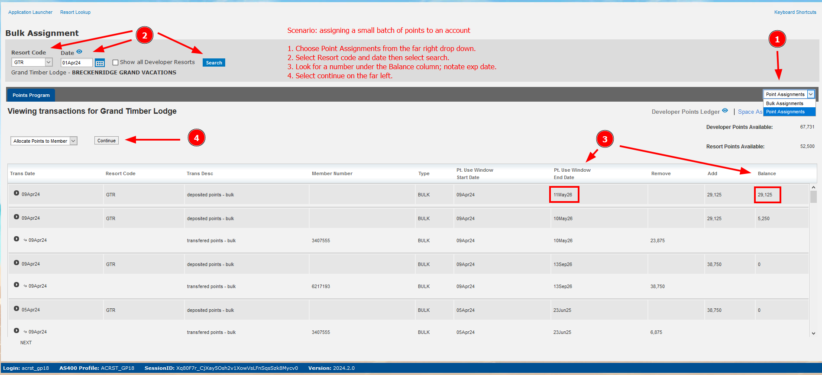Open row arrow for transfer to member 6217193
822x375 pixels.
point(16,285)
